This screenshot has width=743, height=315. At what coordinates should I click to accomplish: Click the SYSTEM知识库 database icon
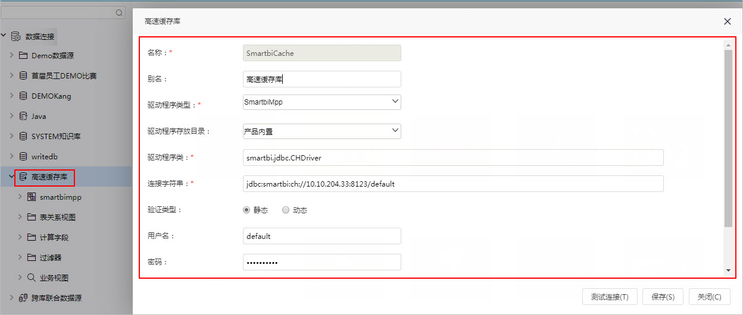point(23,137)
